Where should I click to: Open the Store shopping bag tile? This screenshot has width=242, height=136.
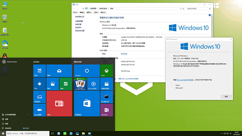pyautogui.click(x=87, y=103)
